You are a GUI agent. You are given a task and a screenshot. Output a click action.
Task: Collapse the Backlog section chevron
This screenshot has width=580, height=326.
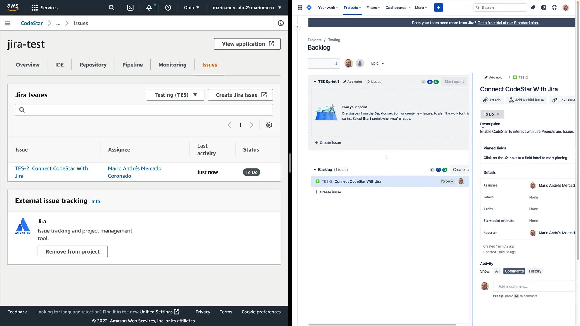(315, 170)
